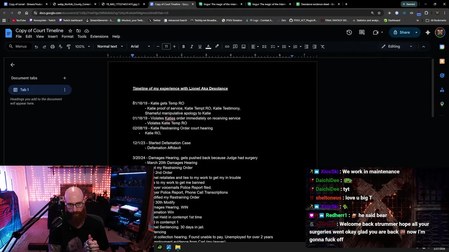
Task: Toggle bold formatting
Action: click(x=183, y=47)
